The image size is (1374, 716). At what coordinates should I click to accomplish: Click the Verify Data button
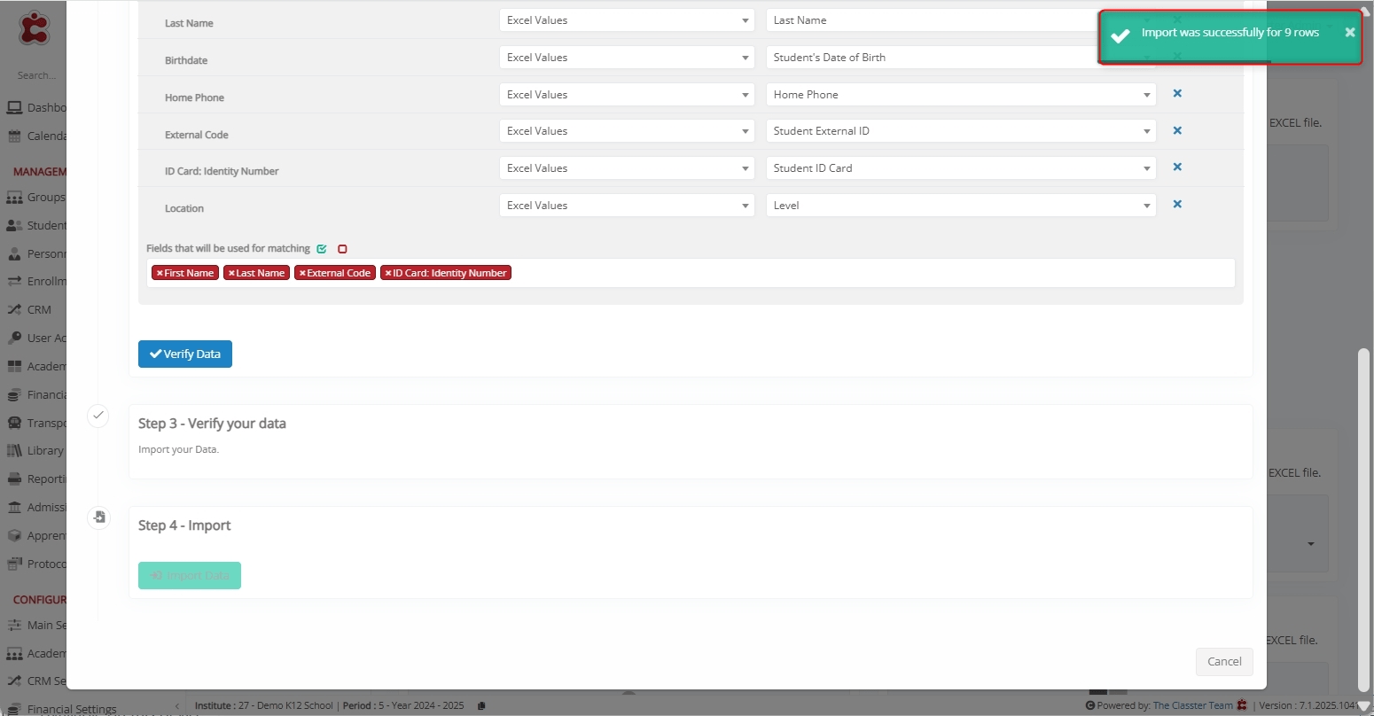click(185, 354)
